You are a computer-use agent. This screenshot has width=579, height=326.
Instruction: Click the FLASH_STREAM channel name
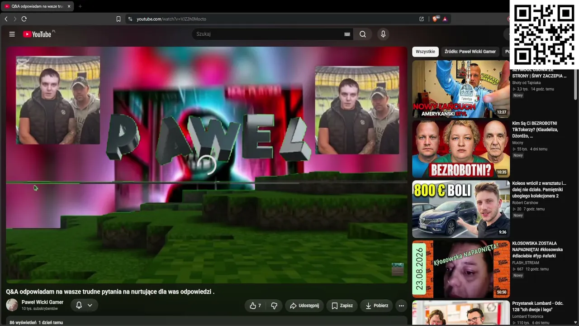[x=526, y=263]
